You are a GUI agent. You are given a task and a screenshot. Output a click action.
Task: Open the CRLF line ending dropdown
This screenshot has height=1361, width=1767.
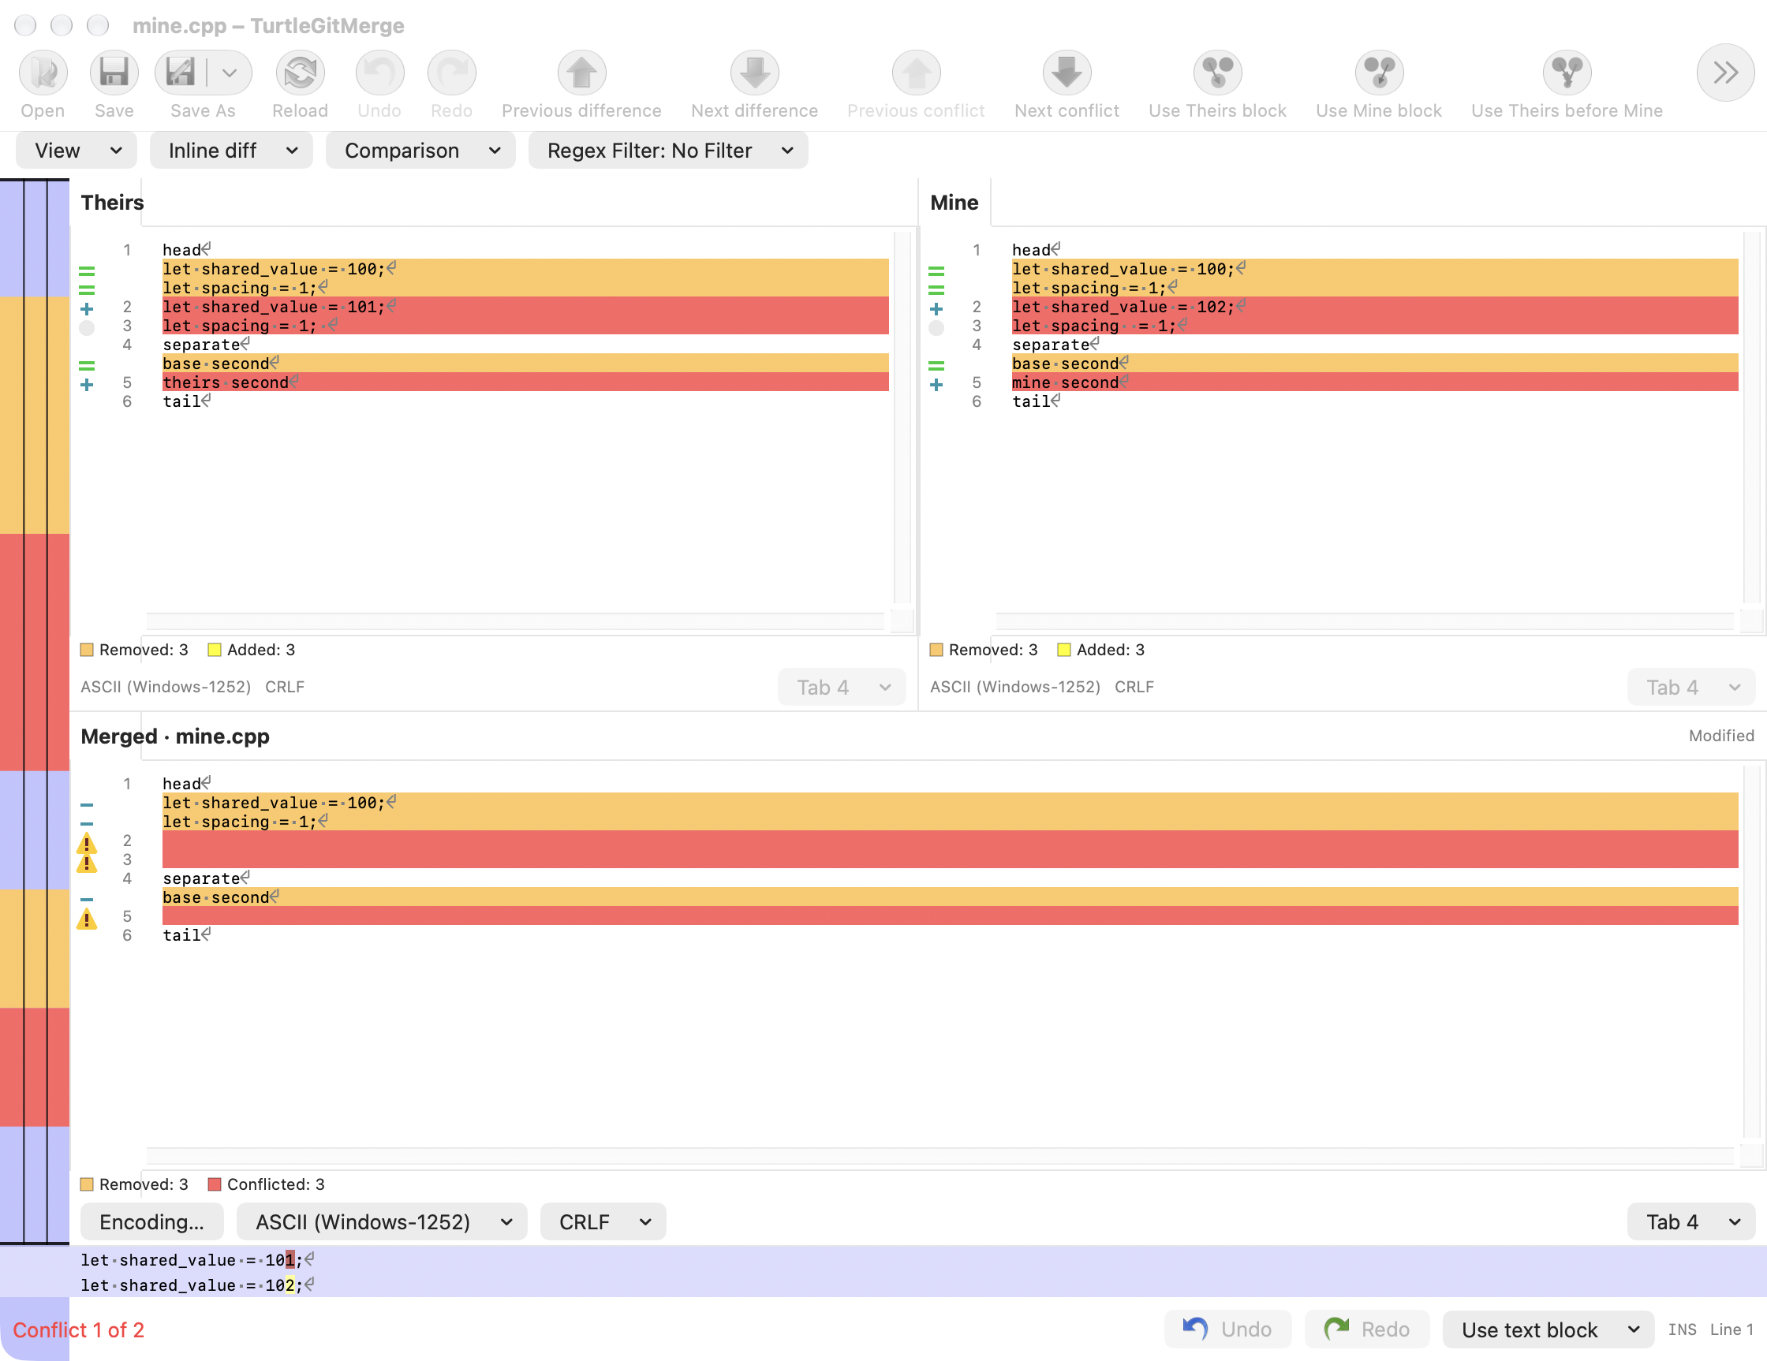pyautogui.click(x=603, y=1222)
